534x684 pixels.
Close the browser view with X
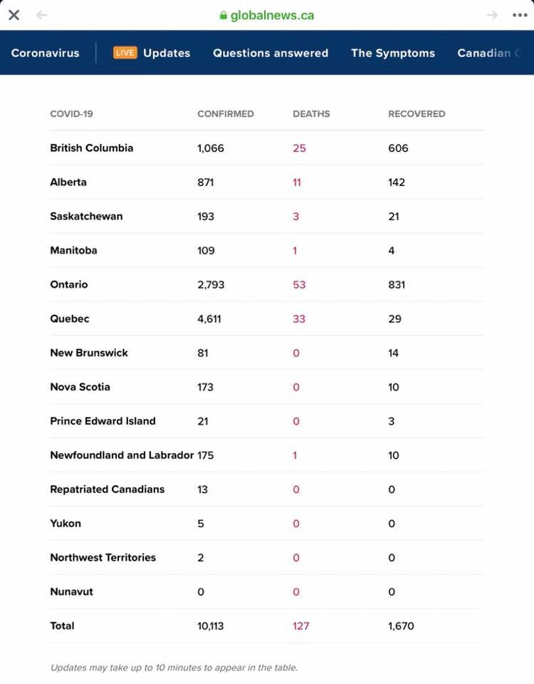click(14, 15)
